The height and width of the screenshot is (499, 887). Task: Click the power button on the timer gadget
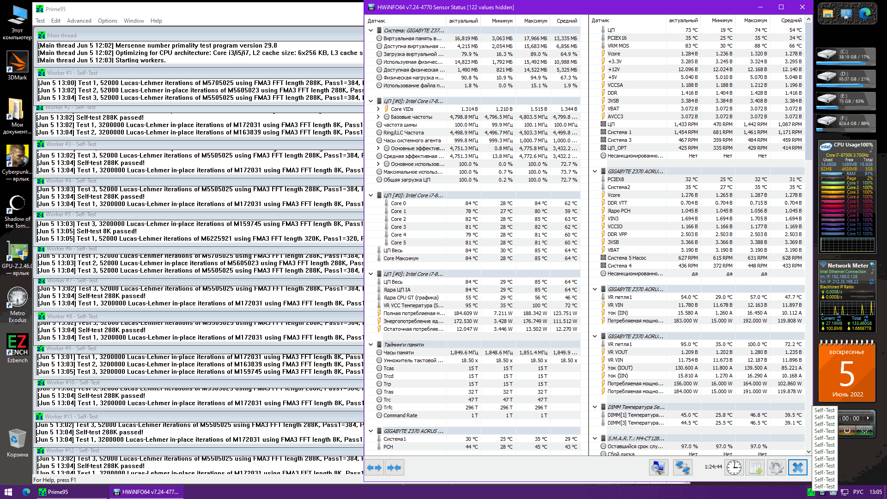click(847, 430)
